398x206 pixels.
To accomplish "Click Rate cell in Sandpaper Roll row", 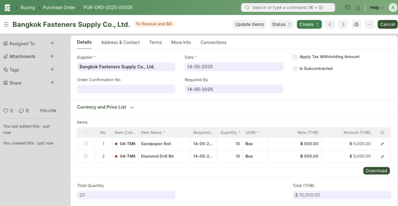I will (295, 144).
